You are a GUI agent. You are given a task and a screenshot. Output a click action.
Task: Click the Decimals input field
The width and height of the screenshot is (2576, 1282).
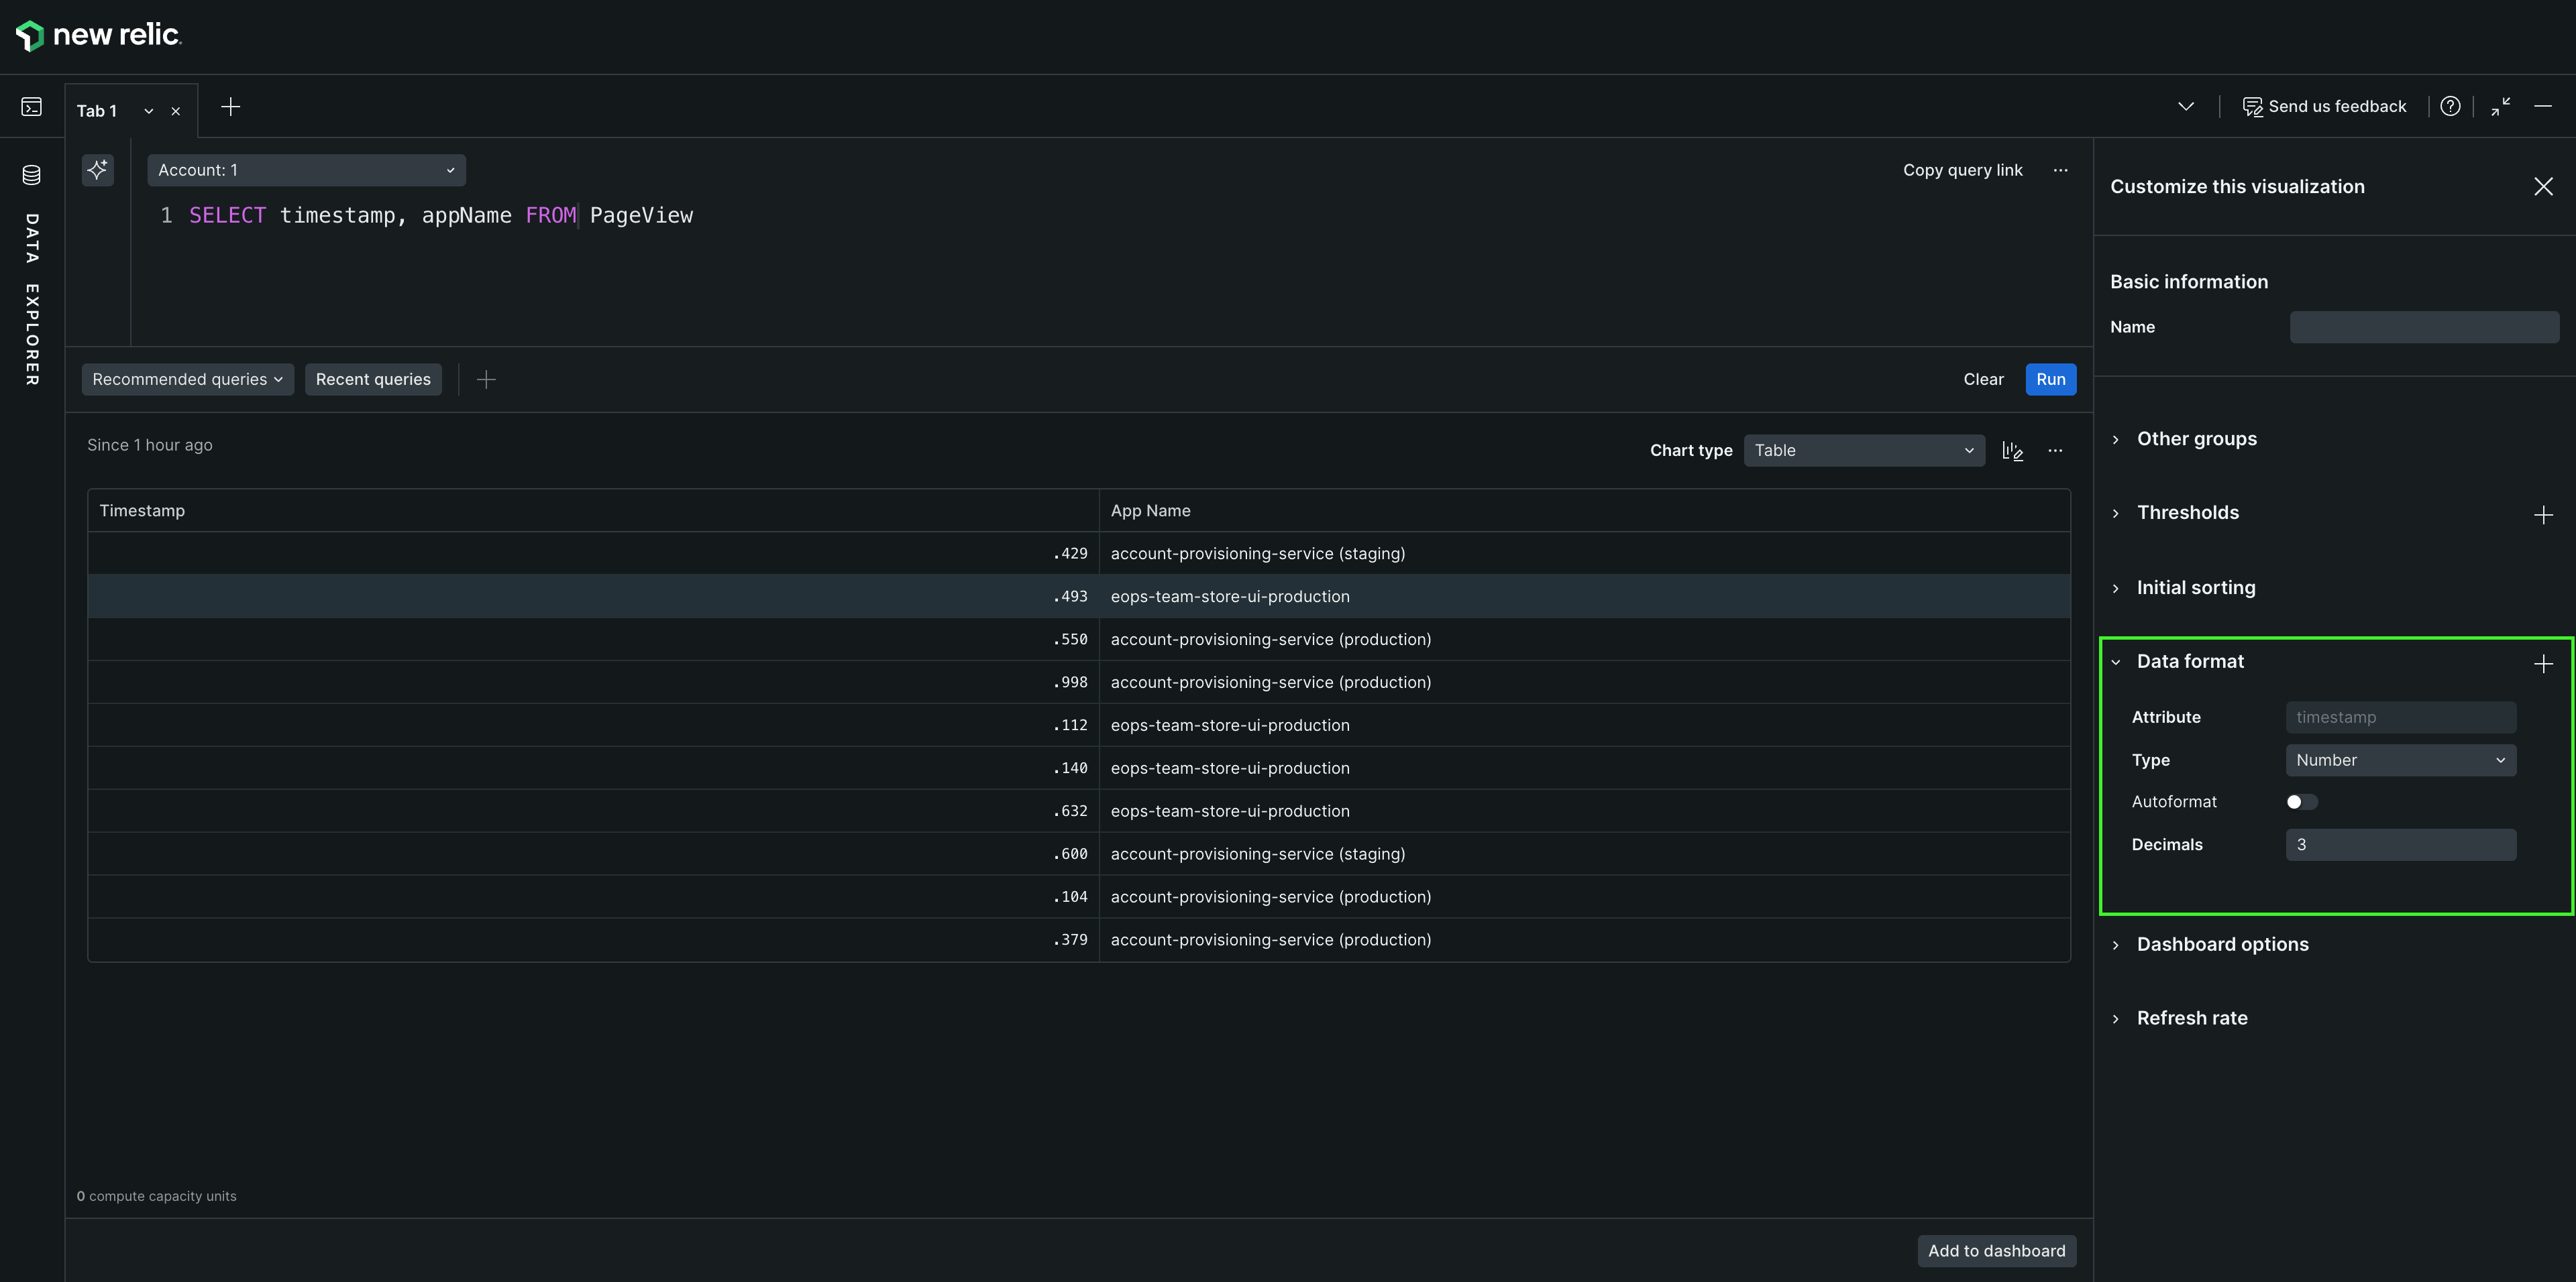click(2400, 846)
